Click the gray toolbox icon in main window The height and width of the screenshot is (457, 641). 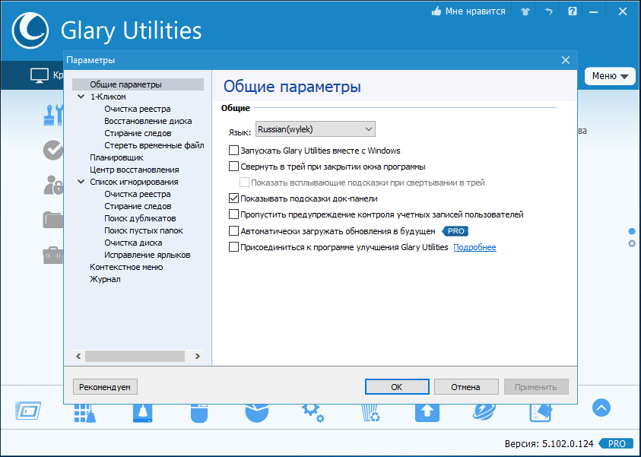coord(53,255)
